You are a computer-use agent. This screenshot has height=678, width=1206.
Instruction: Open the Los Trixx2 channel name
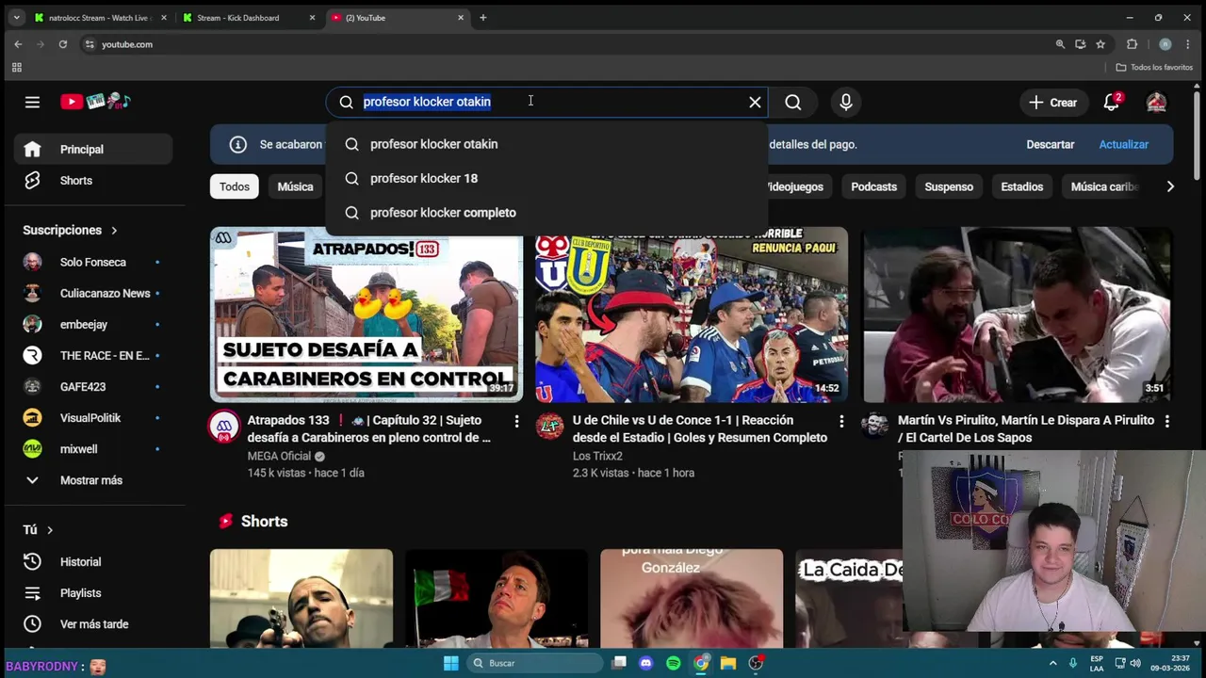(x=597, y=456)
